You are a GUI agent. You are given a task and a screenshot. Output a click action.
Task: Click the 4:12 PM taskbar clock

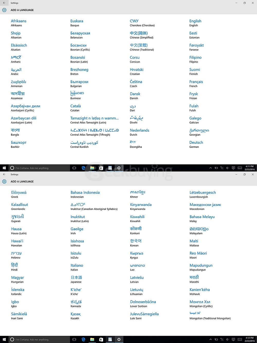click(249, 339)
